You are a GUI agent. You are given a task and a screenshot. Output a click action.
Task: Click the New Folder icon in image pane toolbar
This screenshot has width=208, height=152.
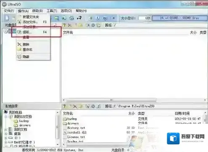pos(80,25)
